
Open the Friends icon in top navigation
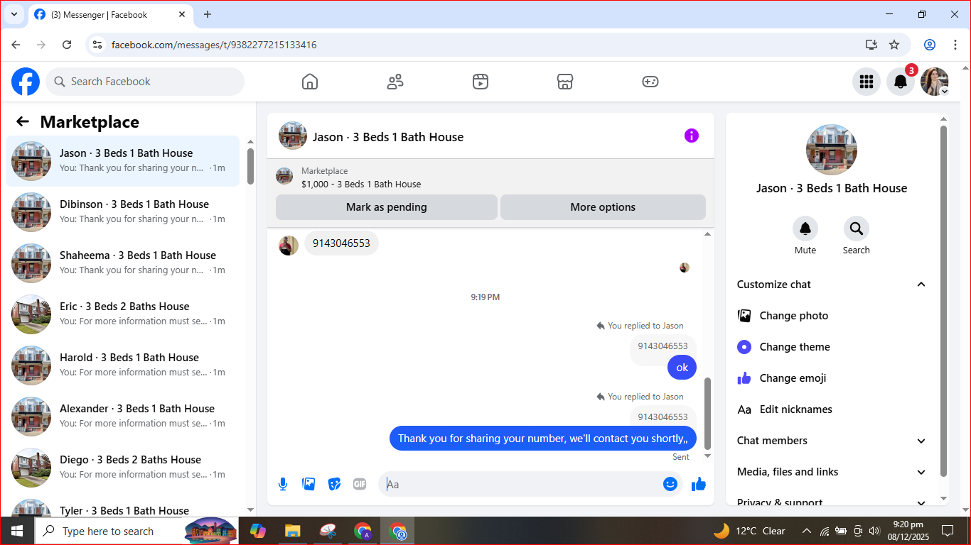point(395,82)
